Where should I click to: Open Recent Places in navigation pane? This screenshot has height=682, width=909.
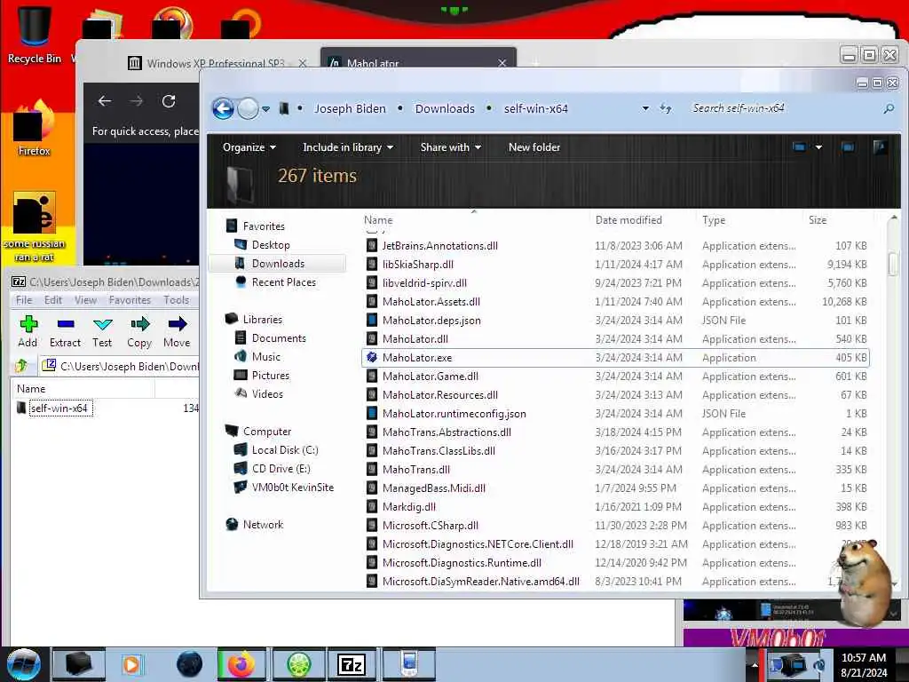coord(283,282)
